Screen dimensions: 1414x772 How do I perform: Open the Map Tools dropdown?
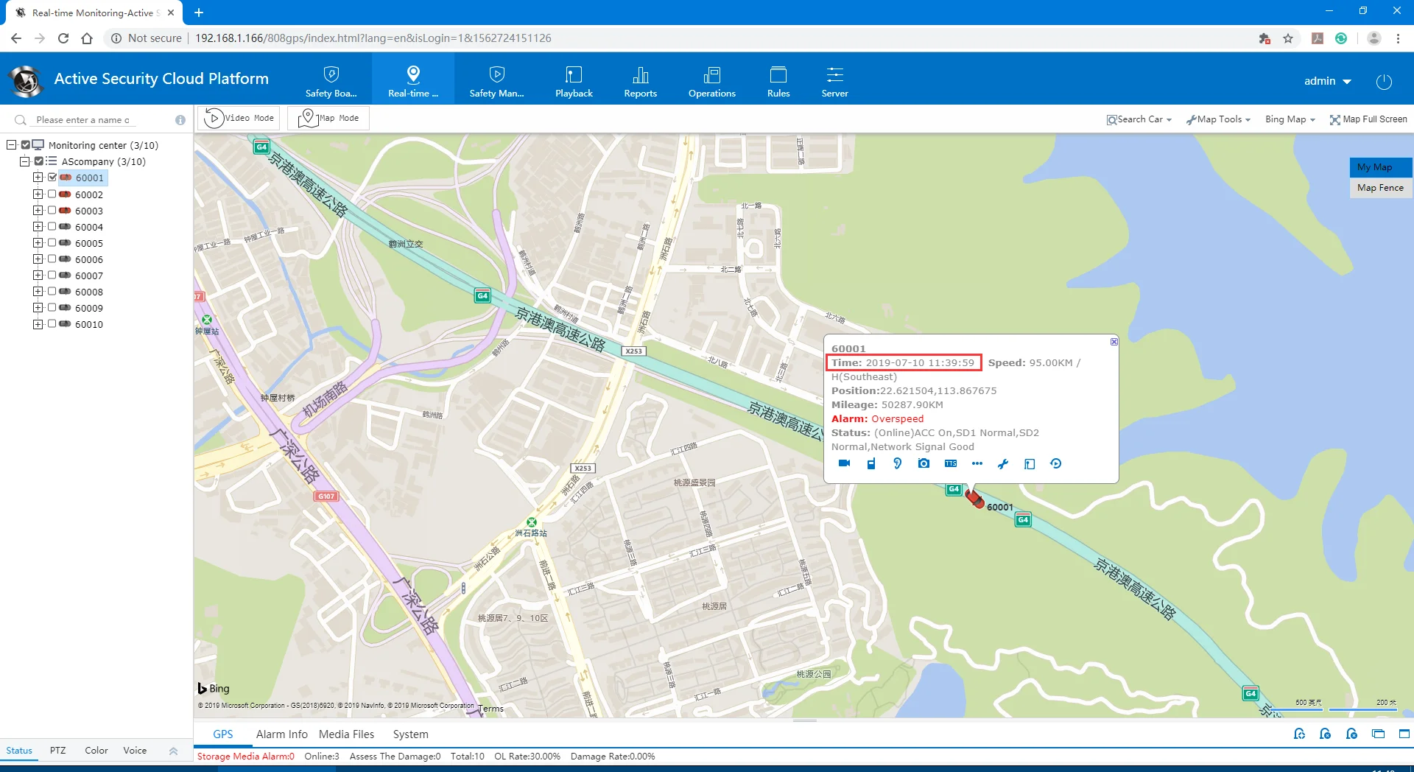click(1217, 119)
